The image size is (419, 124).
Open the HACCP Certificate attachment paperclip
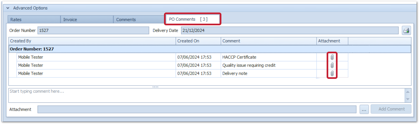[x=332, y=57]
